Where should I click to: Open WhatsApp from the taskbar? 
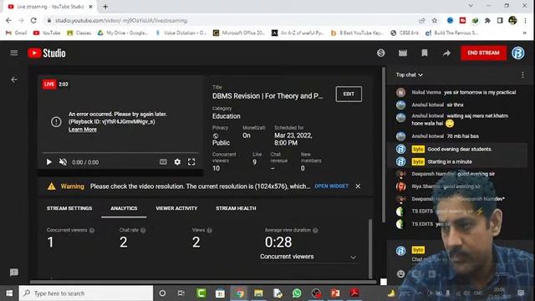pos(297,293)
